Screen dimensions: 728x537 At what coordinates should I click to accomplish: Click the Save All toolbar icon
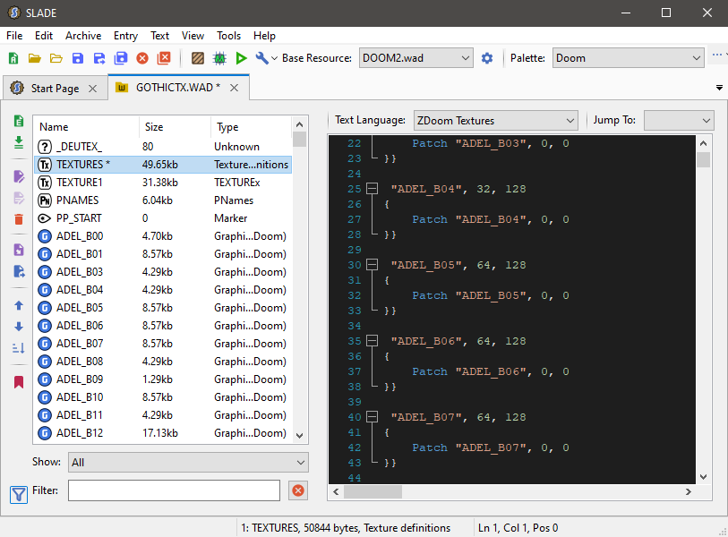coord(120,58)
